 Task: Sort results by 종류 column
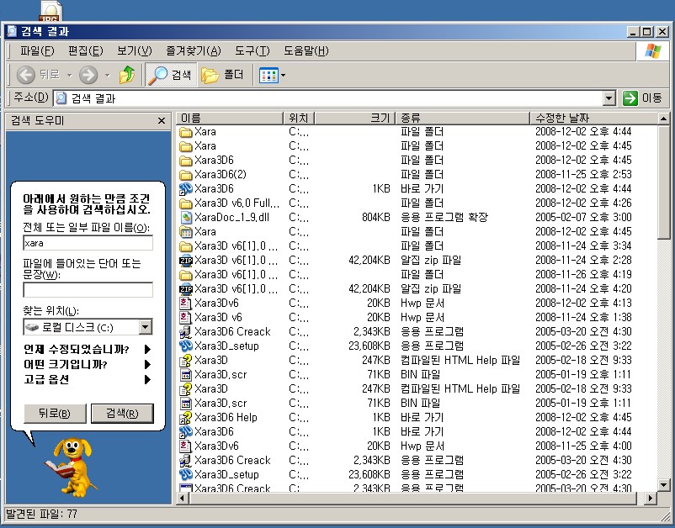(x=462, y=118)
